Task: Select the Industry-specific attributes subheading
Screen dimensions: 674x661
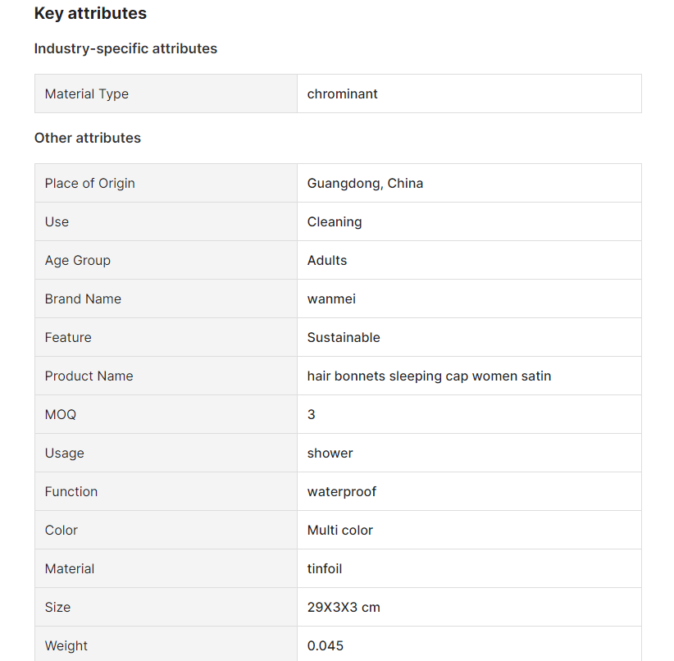Action: coord(125,48)
